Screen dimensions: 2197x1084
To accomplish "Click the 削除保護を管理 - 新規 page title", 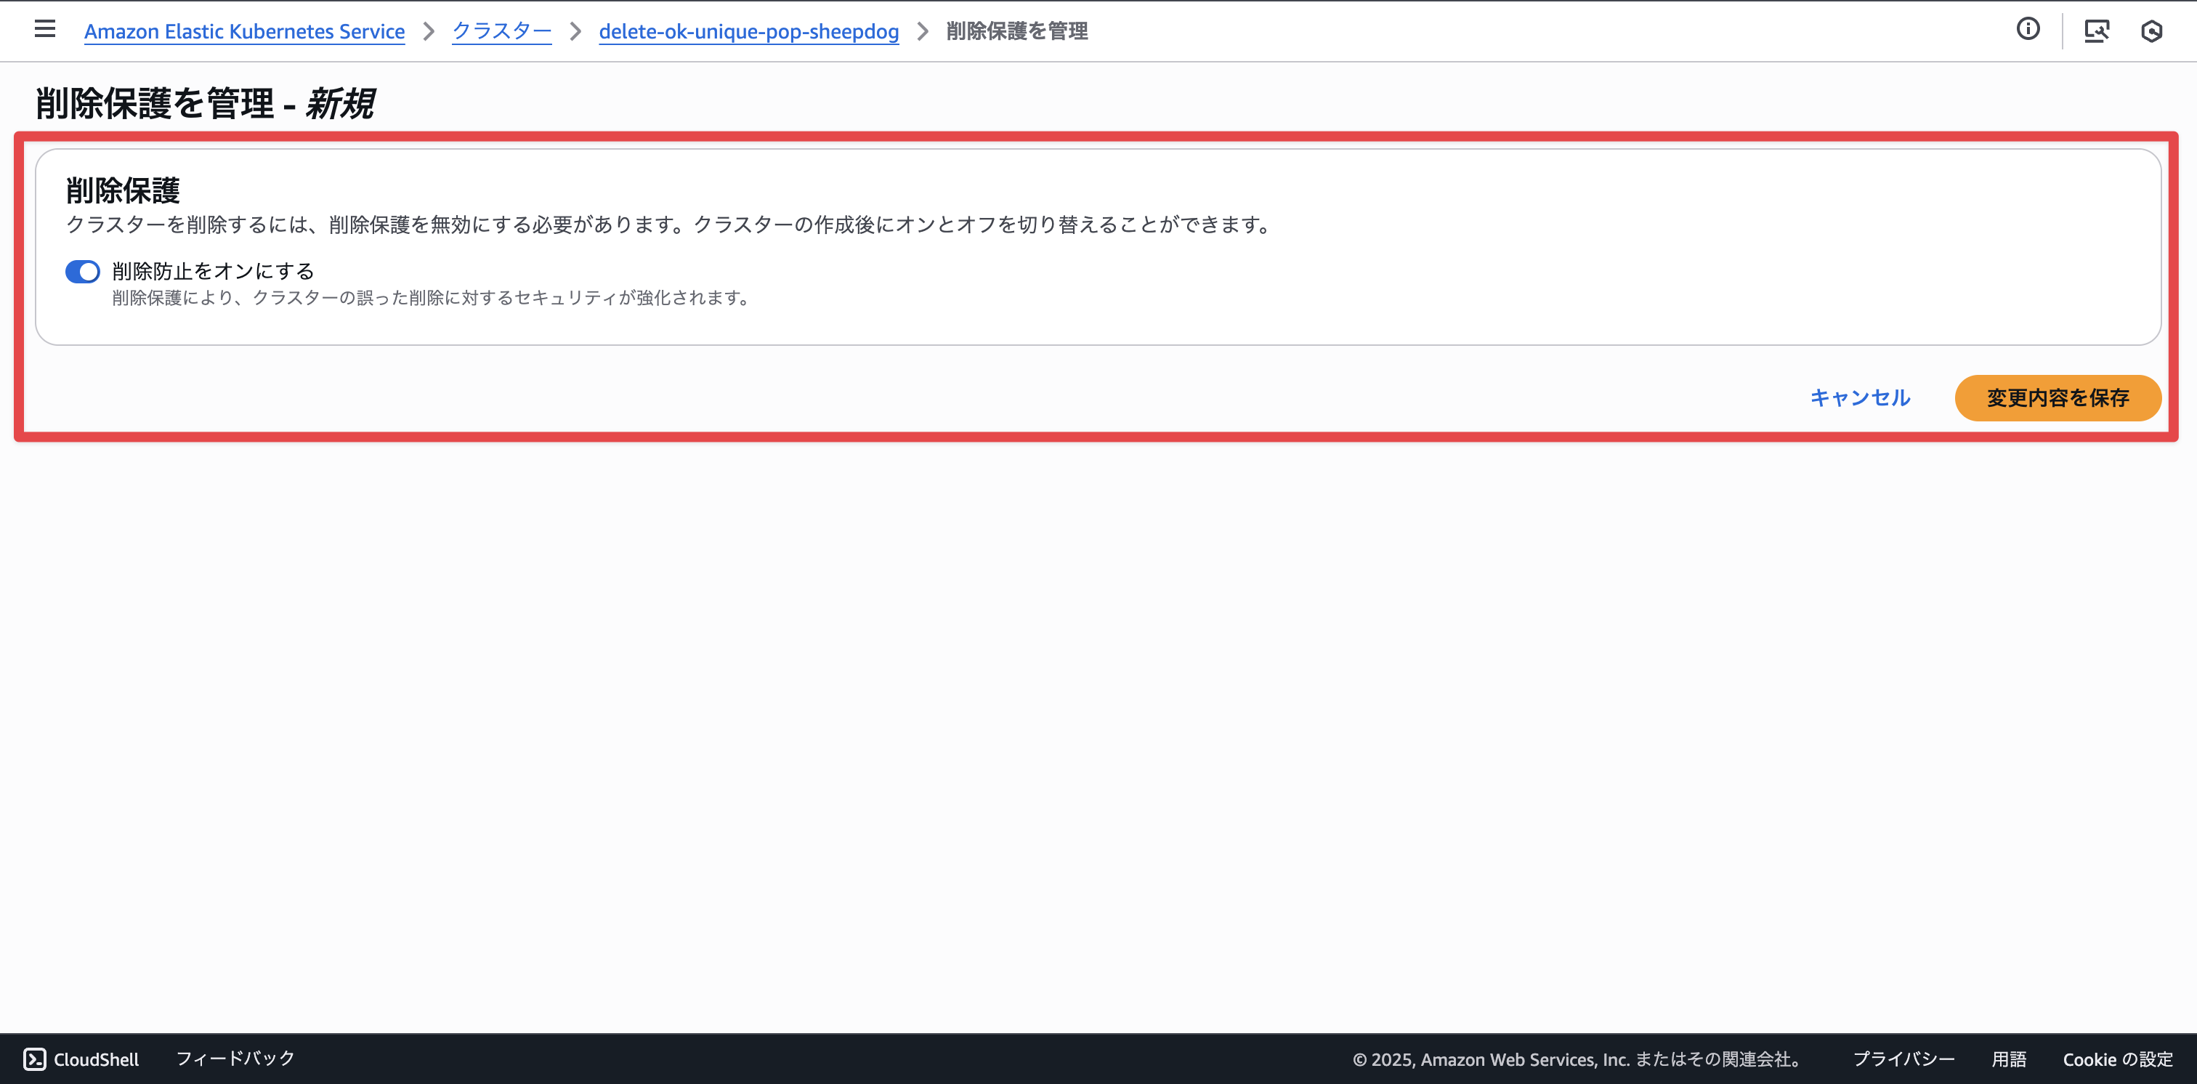I will coord(205,103).
